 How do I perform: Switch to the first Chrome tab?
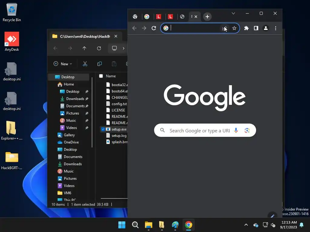click(x=135, y=17)
